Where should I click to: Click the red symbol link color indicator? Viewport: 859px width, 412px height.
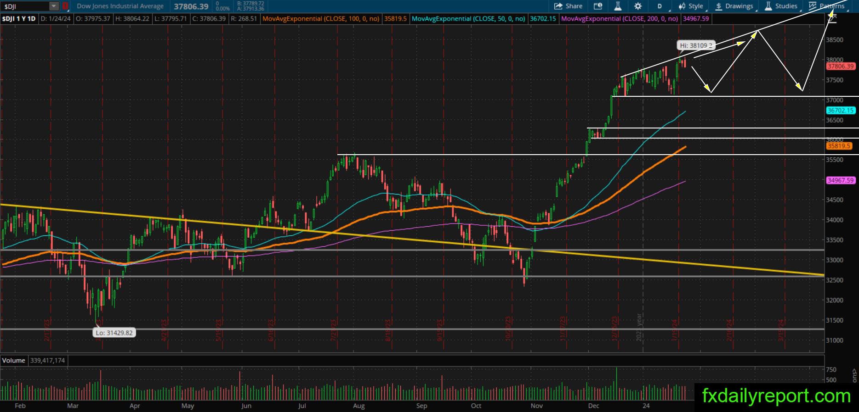65,6
